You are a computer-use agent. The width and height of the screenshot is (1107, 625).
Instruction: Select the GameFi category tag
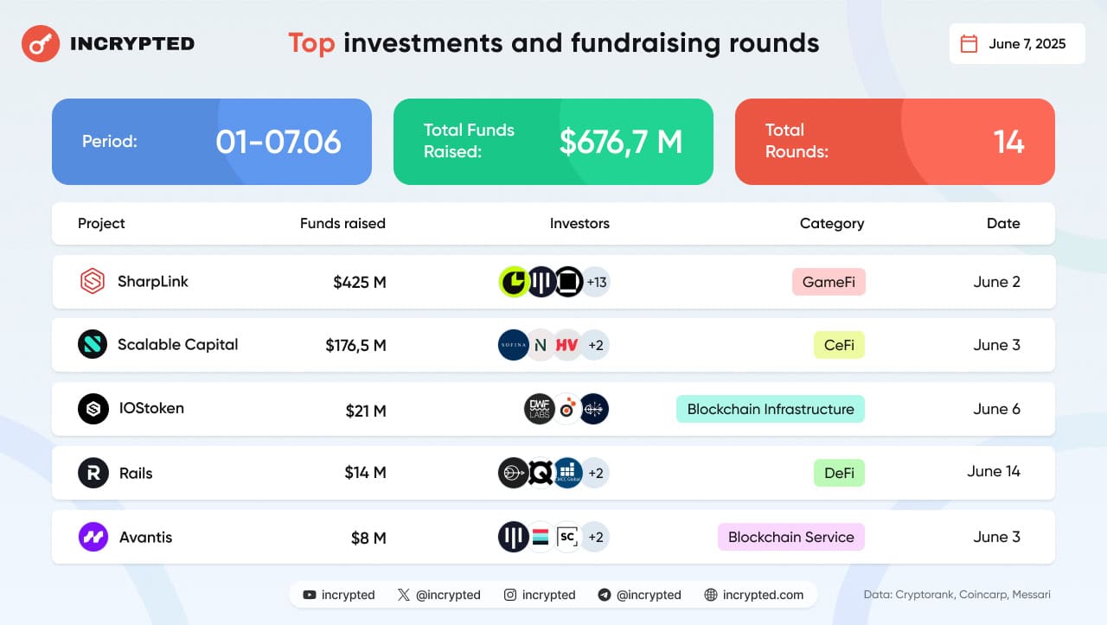coord(829,282)
